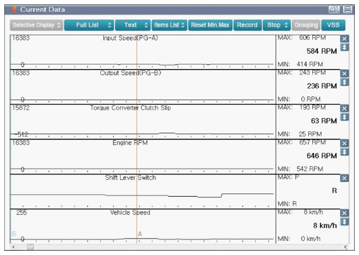359x255 pixels.
Task: Click the 646 RPM current value
Action: point(322,156)
